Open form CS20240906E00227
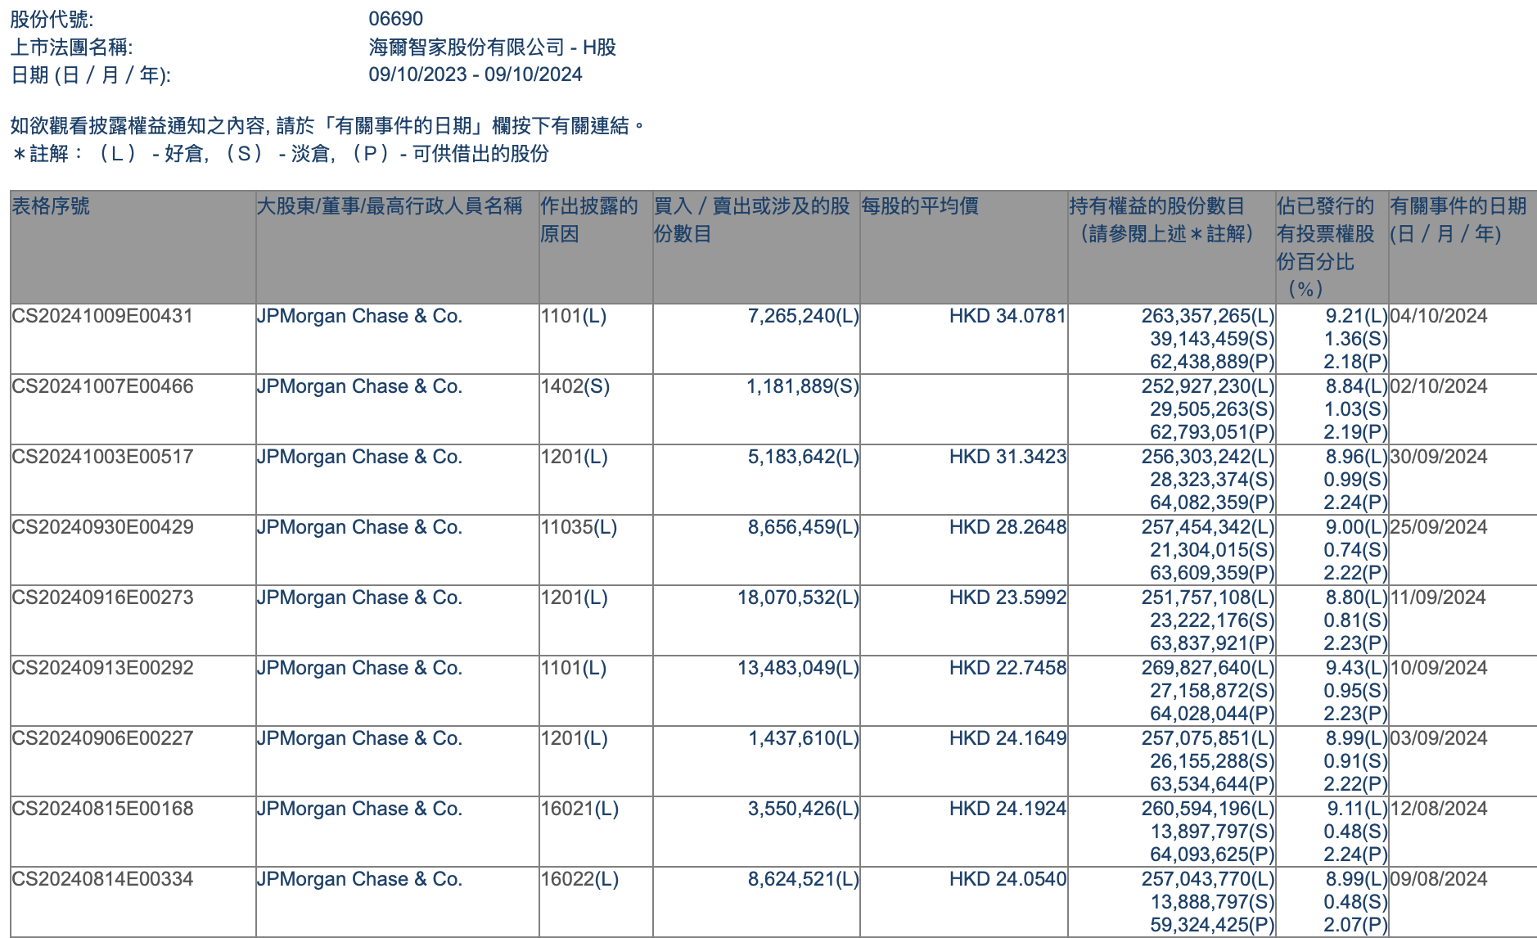This screenshot has height=938, width=1537. pyautogui.click(x=102, y=738)
